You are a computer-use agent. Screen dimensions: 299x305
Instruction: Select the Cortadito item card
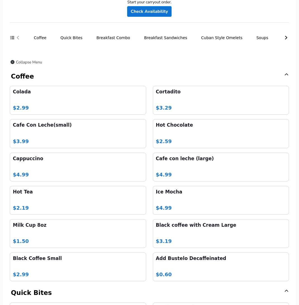tap(220, 100)
